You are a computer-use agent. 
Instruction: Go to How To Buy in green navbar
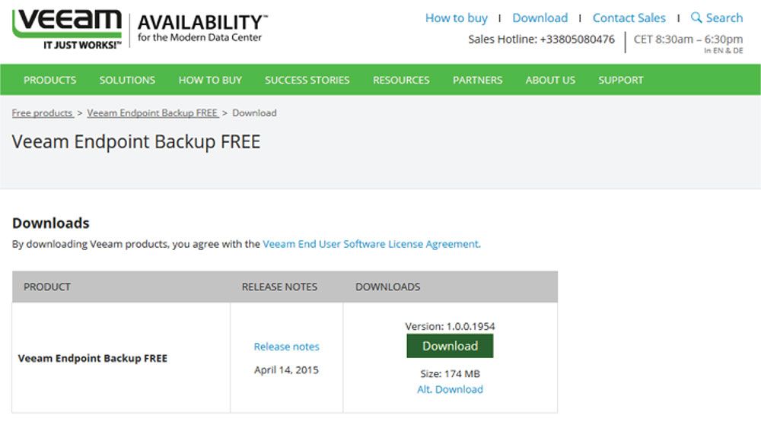[x=210, y=80]
